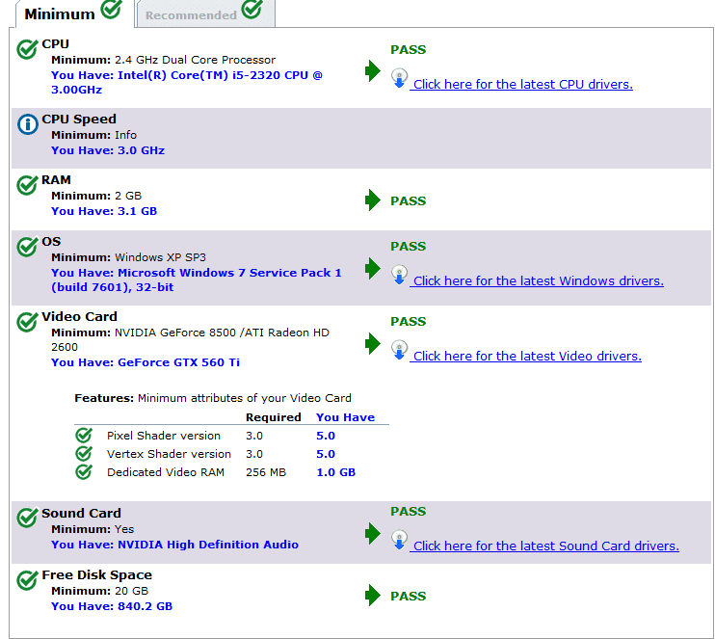Viewport: 715px width, 639px height.
Task: Click the download icon beside Windows drivers link
Action: (x=400, y=275)
